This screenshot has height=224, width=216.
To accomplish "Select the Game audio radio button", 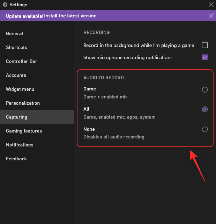I will (205, 90).
